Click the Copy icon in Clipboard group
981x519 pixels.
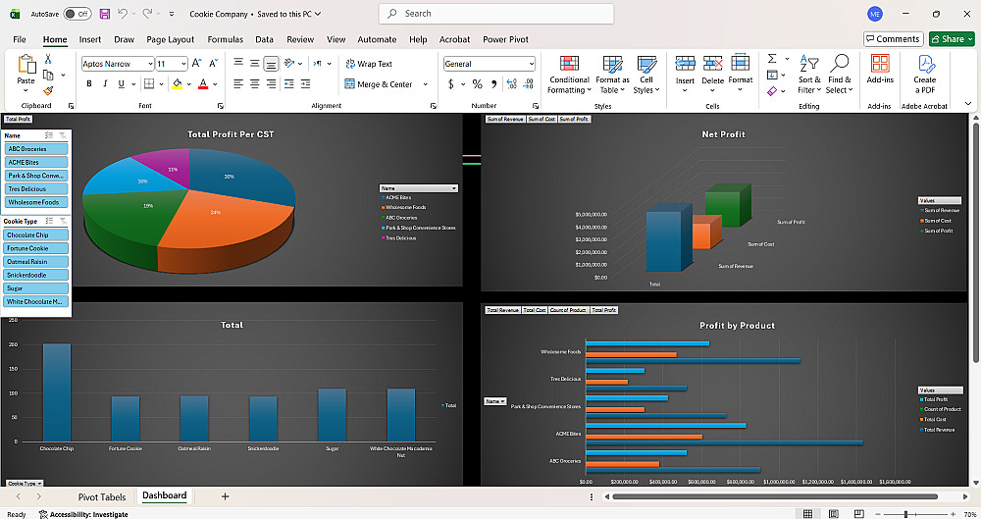point(48,76)
